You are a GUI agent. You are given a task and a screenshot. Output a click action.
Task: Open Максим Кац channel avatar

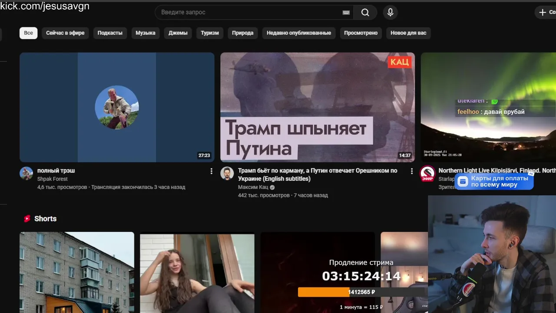click(227, 173)
